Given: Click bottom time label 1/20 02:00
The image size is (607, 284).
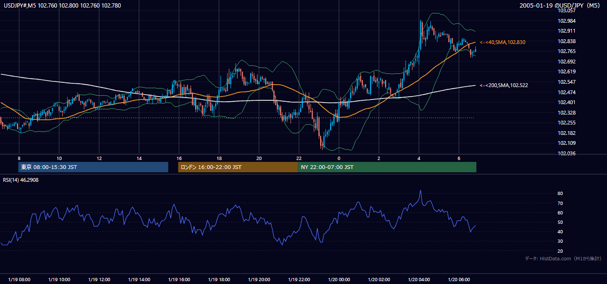Looking at the screenshot, I should [x=379, y=279].
